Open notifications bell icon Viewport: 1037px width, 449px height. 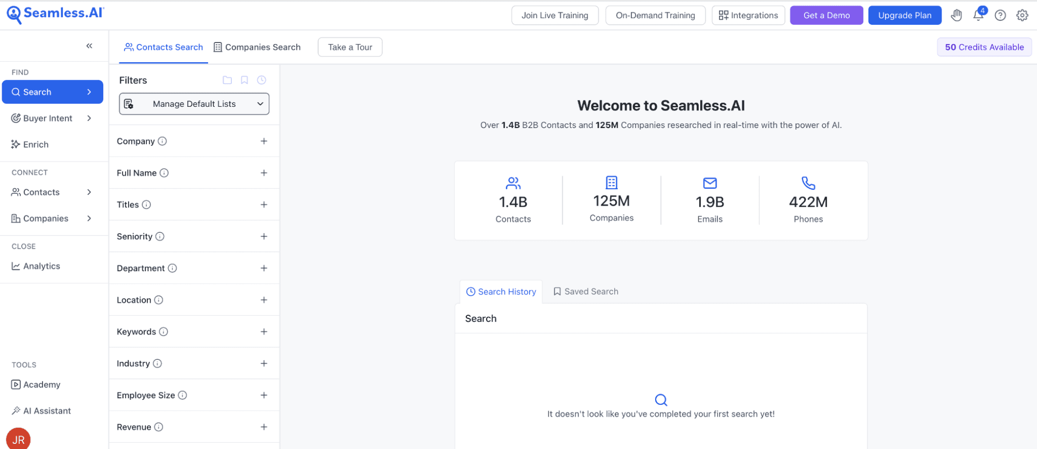pos(978,15)
